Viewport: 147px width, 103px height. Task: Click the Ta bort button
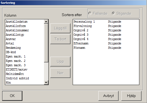(60, 39)
